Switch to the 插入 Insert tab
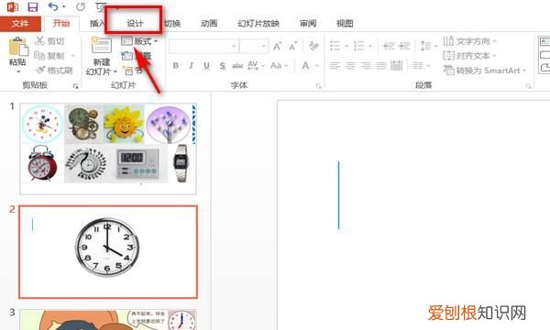 click(97, 24)
